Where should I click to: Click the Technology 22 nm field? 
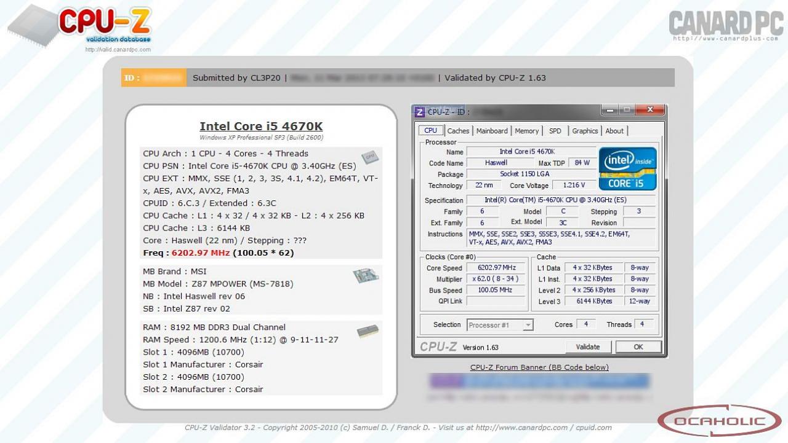(x=483, y=185)
